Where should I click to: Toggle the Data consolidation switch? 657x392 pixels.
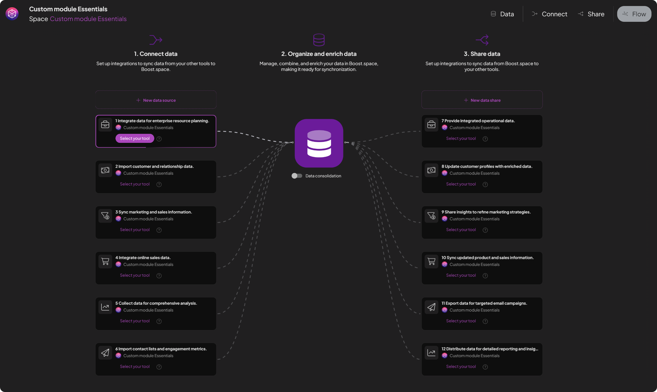(296, 176)
